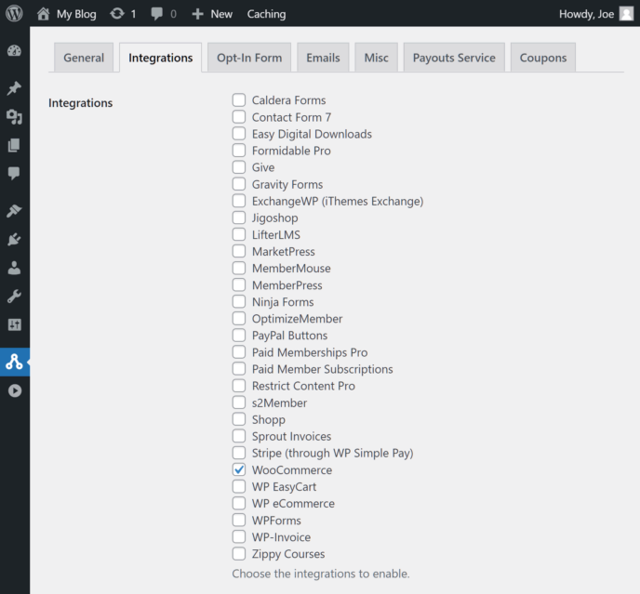The width and height of the screenshot is (640, 594).
Task: Tick the OptimizeMember checkbox
Action: pyautogui.click(x=239, y=318)
